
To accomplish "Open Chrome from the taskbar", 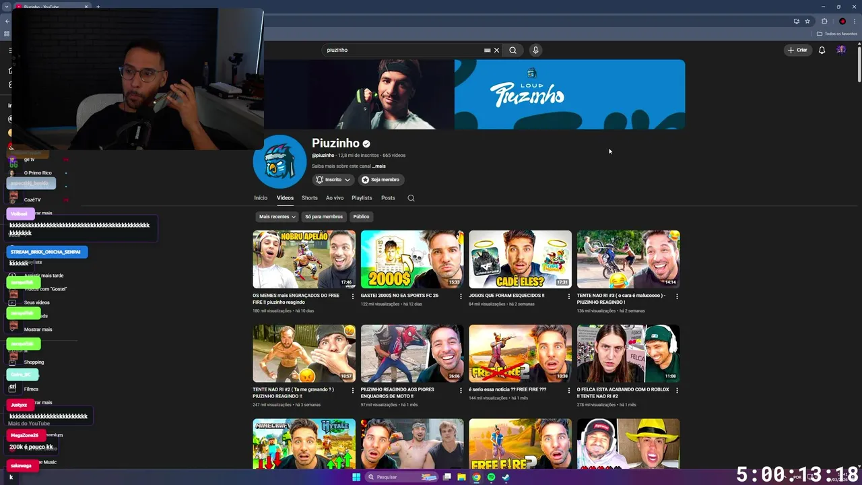I will [x=476, y=477].
